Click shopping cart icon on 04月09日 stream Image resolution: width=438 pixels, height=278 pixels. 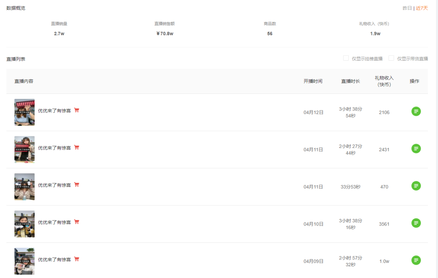[77, 259]
